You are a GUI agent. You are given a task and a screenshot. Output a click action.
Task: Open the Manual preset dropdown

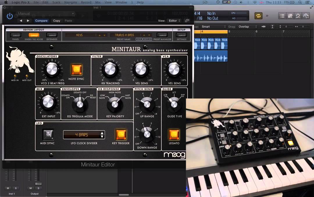[46, 14]
